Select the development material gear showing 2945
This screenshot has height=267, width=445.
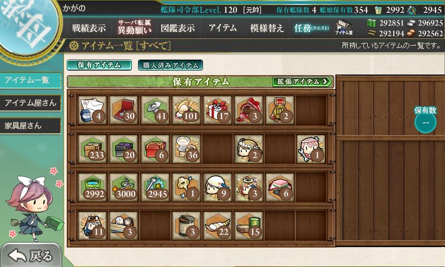point(155,187)
